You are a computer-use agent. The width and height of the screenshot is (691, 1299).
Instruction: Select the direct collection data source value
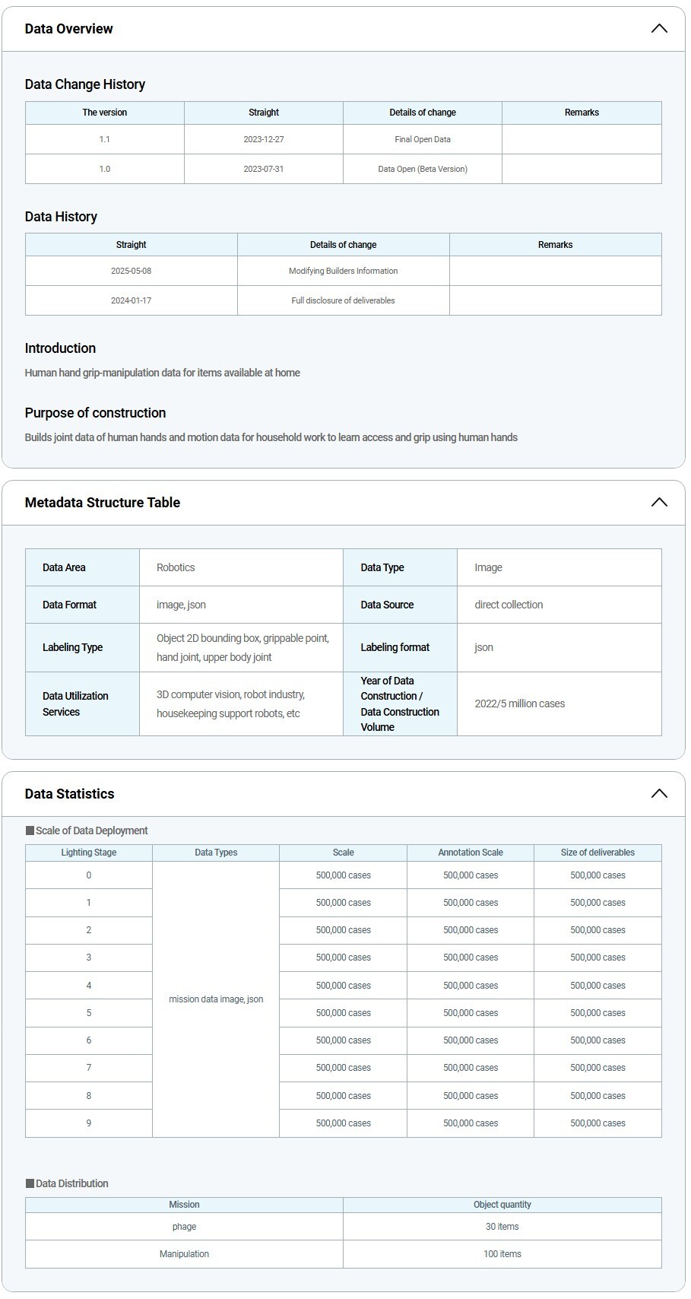tap(509, 605)
